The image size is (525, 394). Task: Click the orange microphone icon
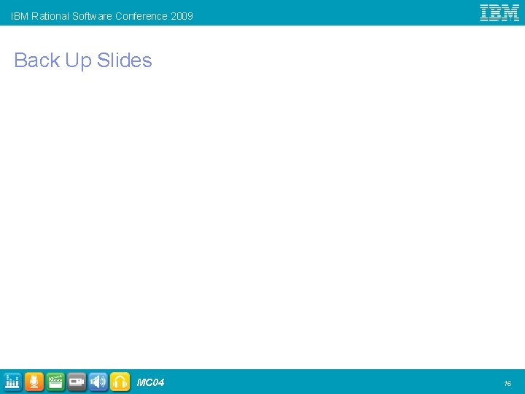coord(34,382)
